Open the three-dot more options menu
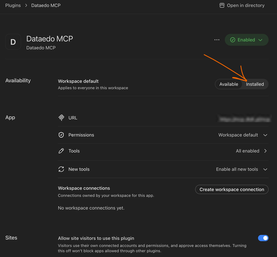Screen dimensions: 277x257 tap(217, 40)
